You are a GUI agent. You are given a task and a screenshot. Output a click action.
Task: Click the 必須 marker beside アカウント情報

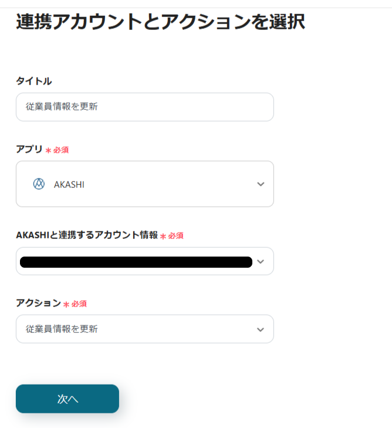click(176, 236)
